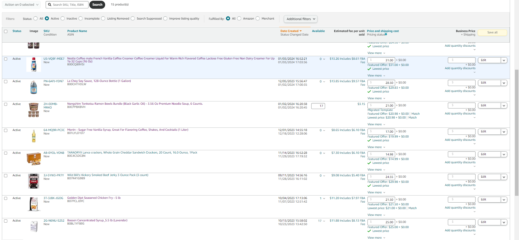This screenshot has height=240, width=519.
Task: Edit the Nestle Coffee mate listing
Action: pyautogui.click(x=489, y=60)
